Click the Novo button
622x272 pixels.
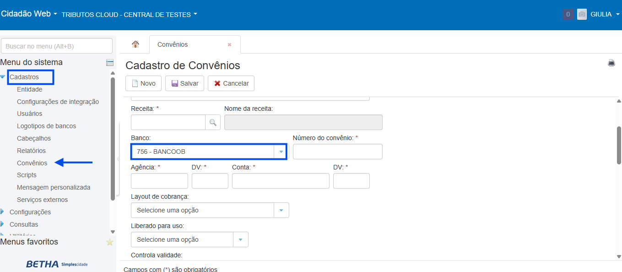pos(143,83)
